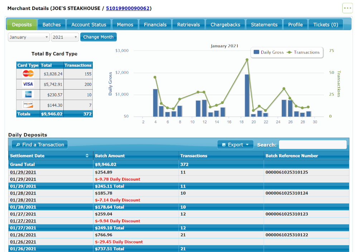Select batch reference 0000061025310125
Viewport: 358px width, 252px height.
click(x=287, y=172)
